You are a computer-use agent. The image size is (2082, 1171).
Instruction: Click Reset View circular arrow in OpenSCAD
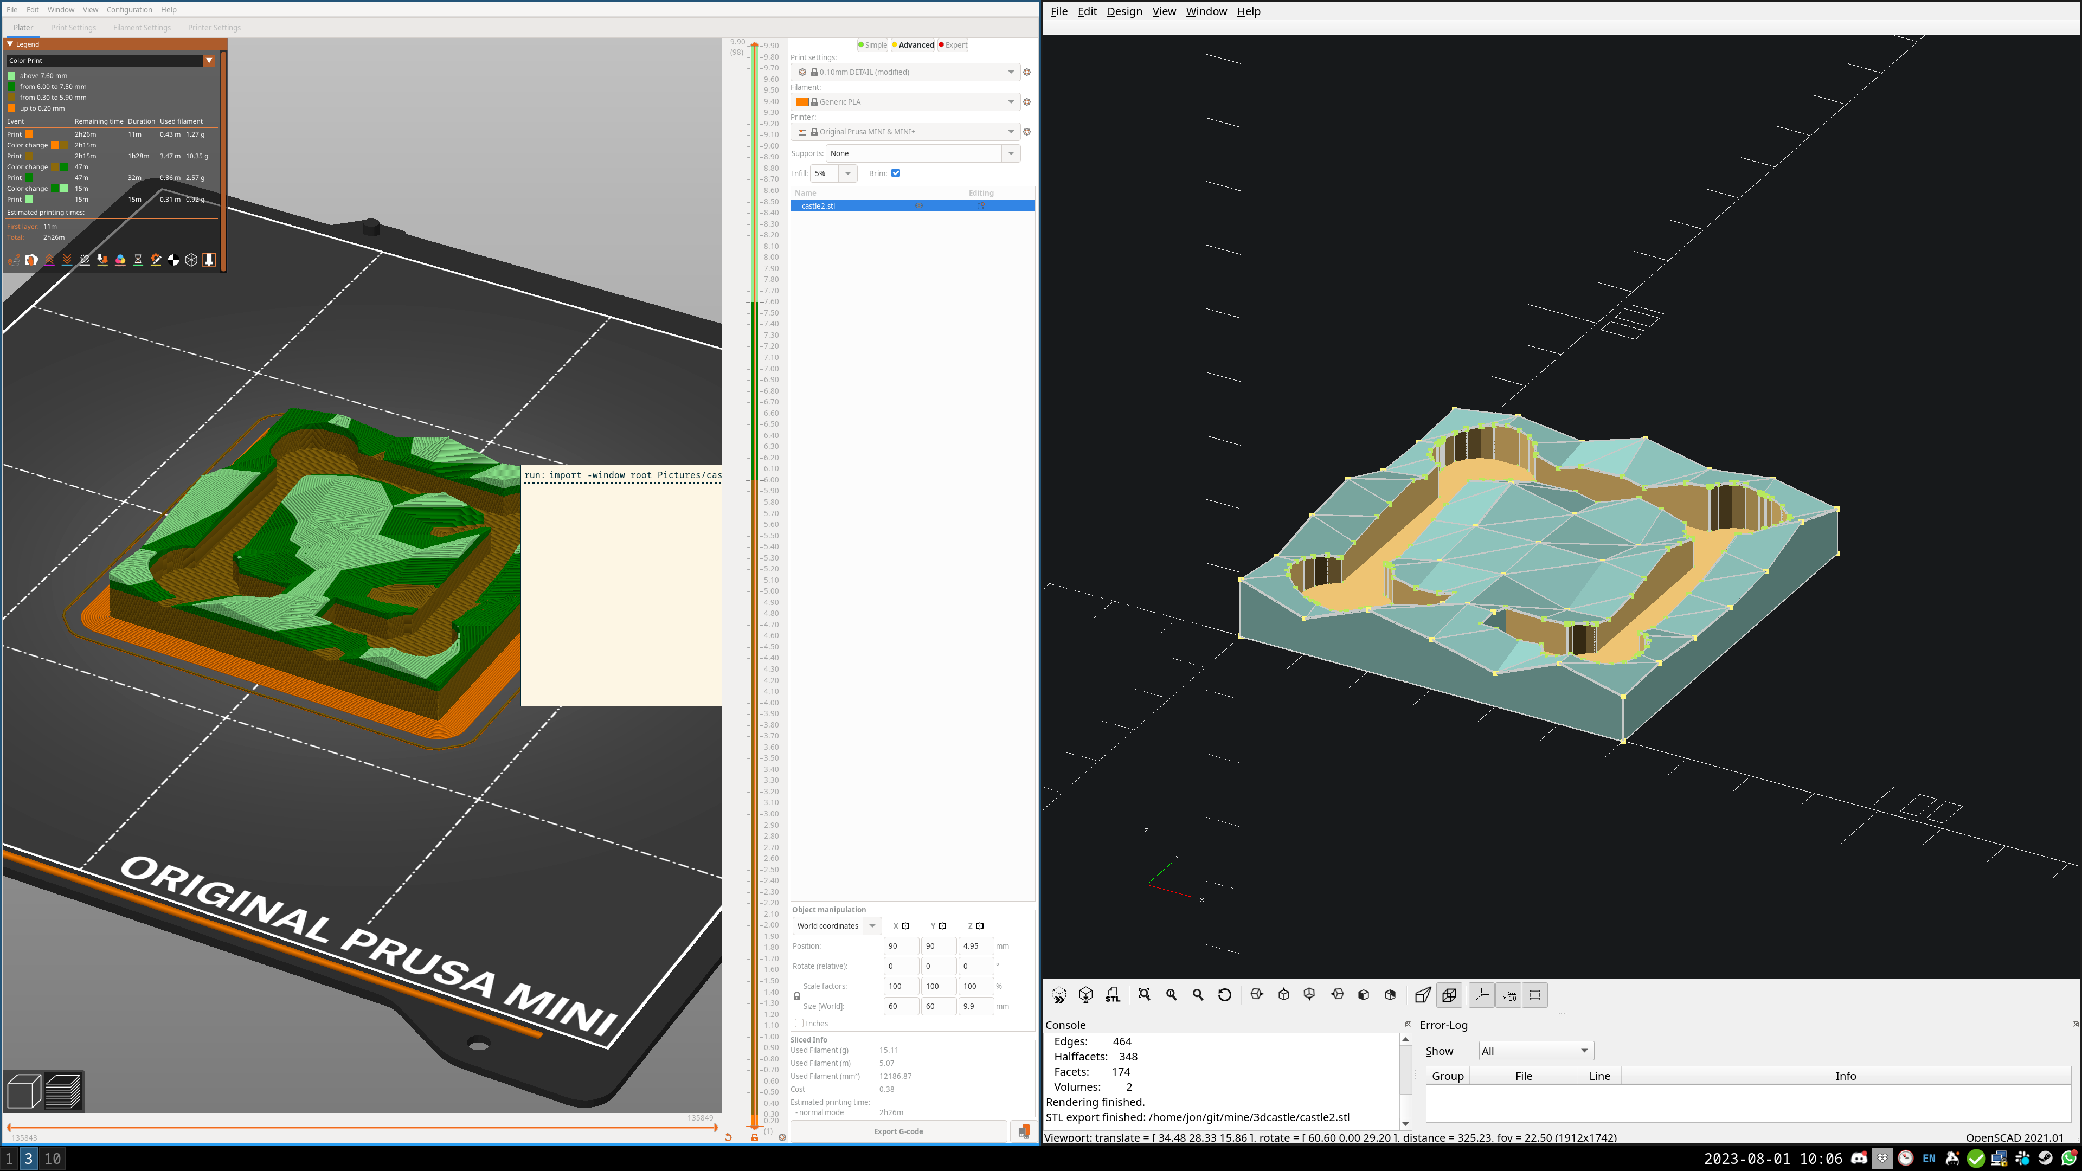pyautogui.click(x=1224, y=995)
